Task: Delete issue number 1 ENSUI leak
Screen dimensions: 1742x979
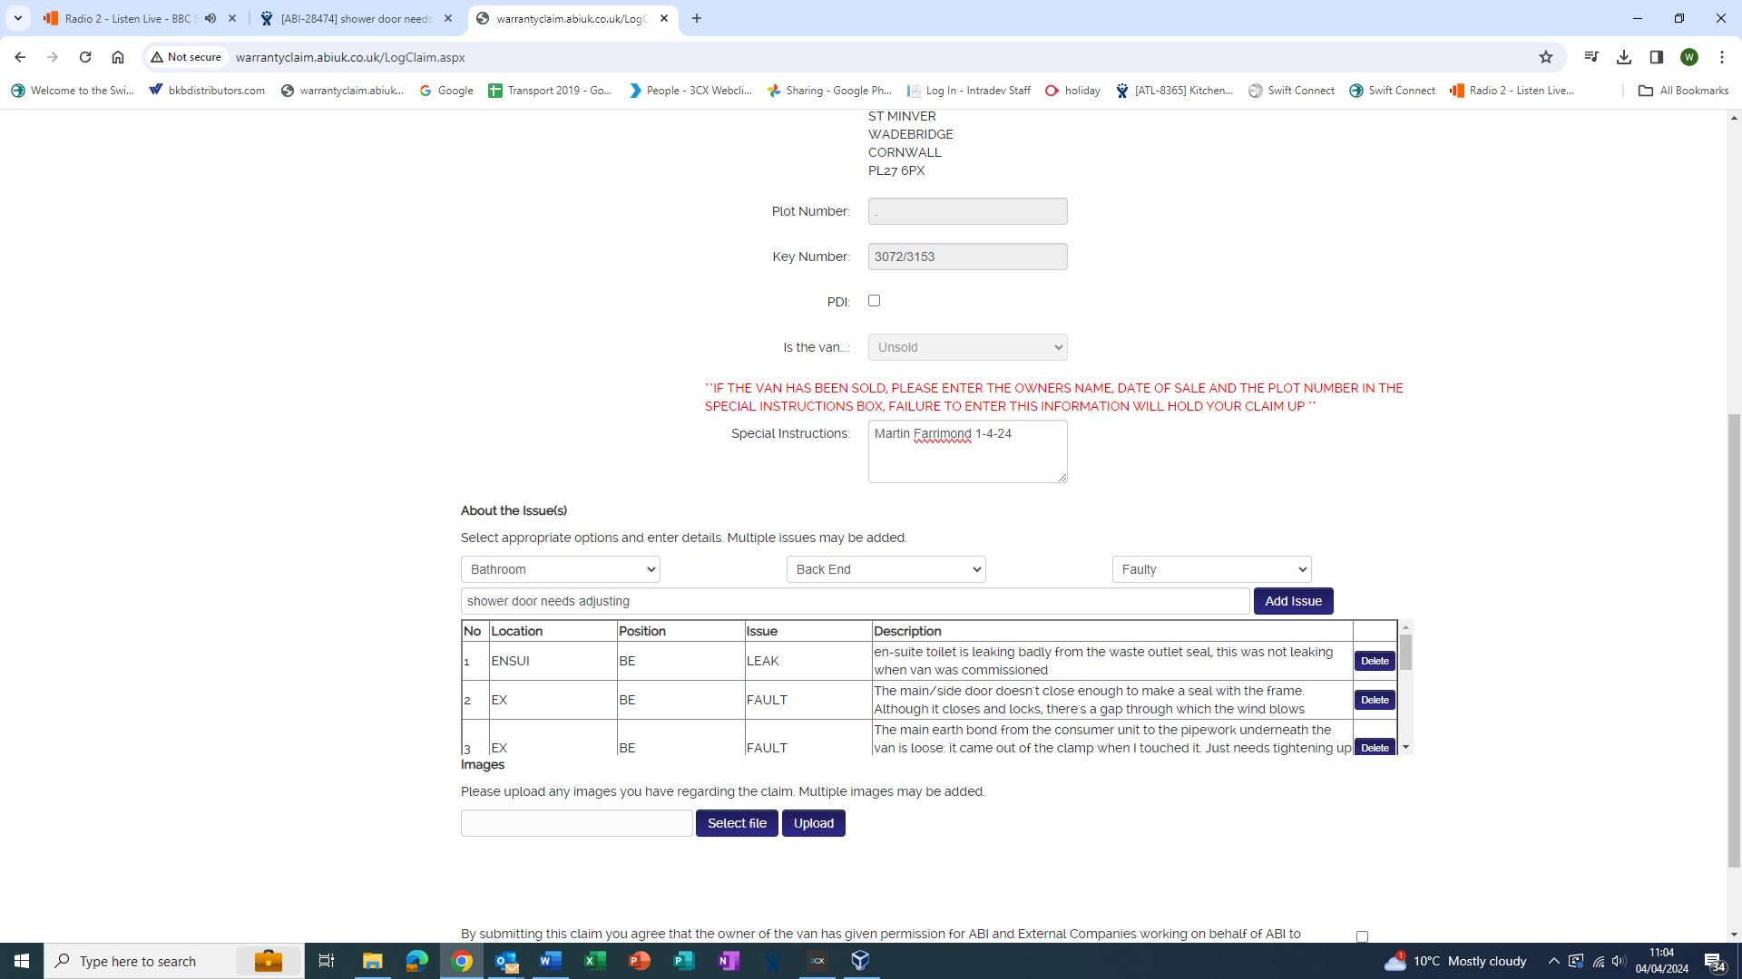Action: (x=1375, y=661)
